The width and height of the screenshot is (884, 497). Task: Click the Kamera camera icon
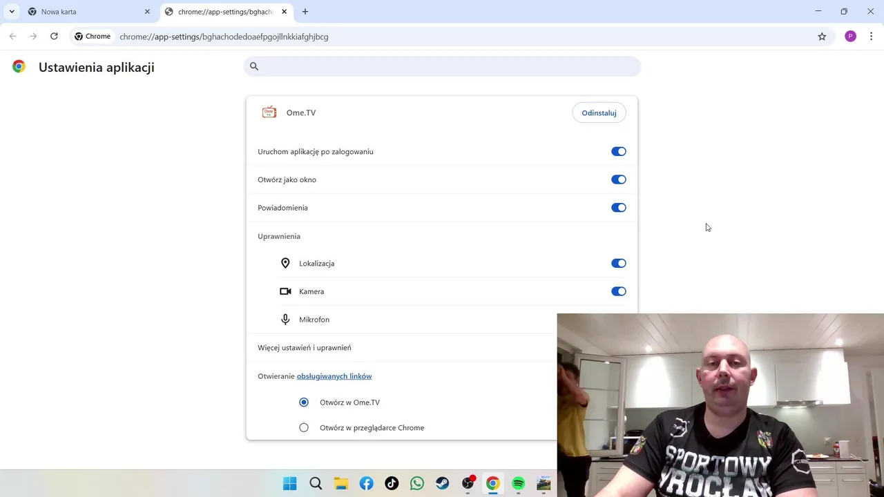[x=285, y=291]
